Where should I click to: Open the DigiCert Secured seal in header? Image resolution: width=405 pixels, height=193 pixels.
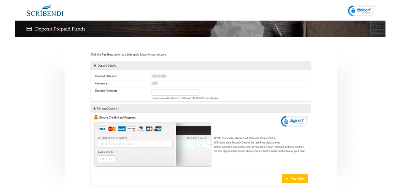[361, 11]
